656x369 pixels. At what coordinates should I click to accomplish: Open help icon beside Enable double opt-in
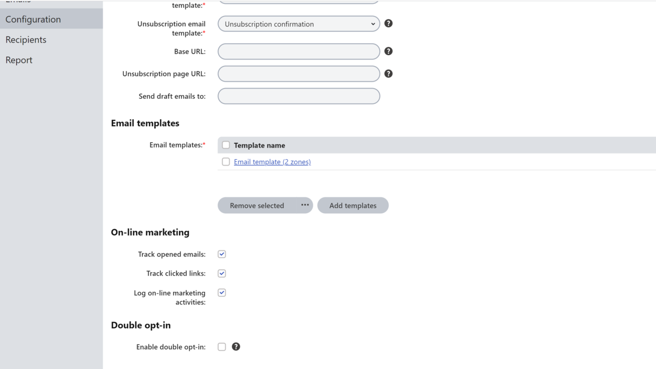tap(236, 347)
